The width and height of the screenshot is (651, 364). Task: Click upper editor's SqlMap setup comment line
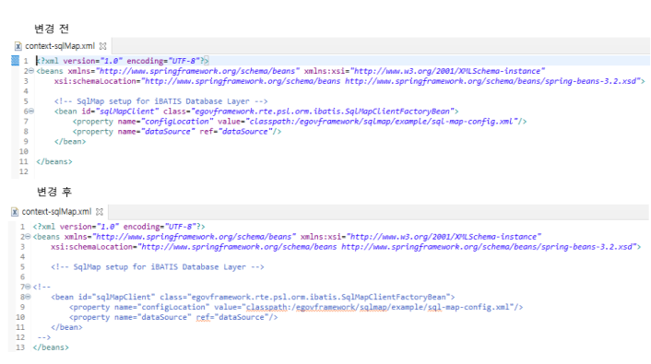pyautogui.click(x=160, y=101)
